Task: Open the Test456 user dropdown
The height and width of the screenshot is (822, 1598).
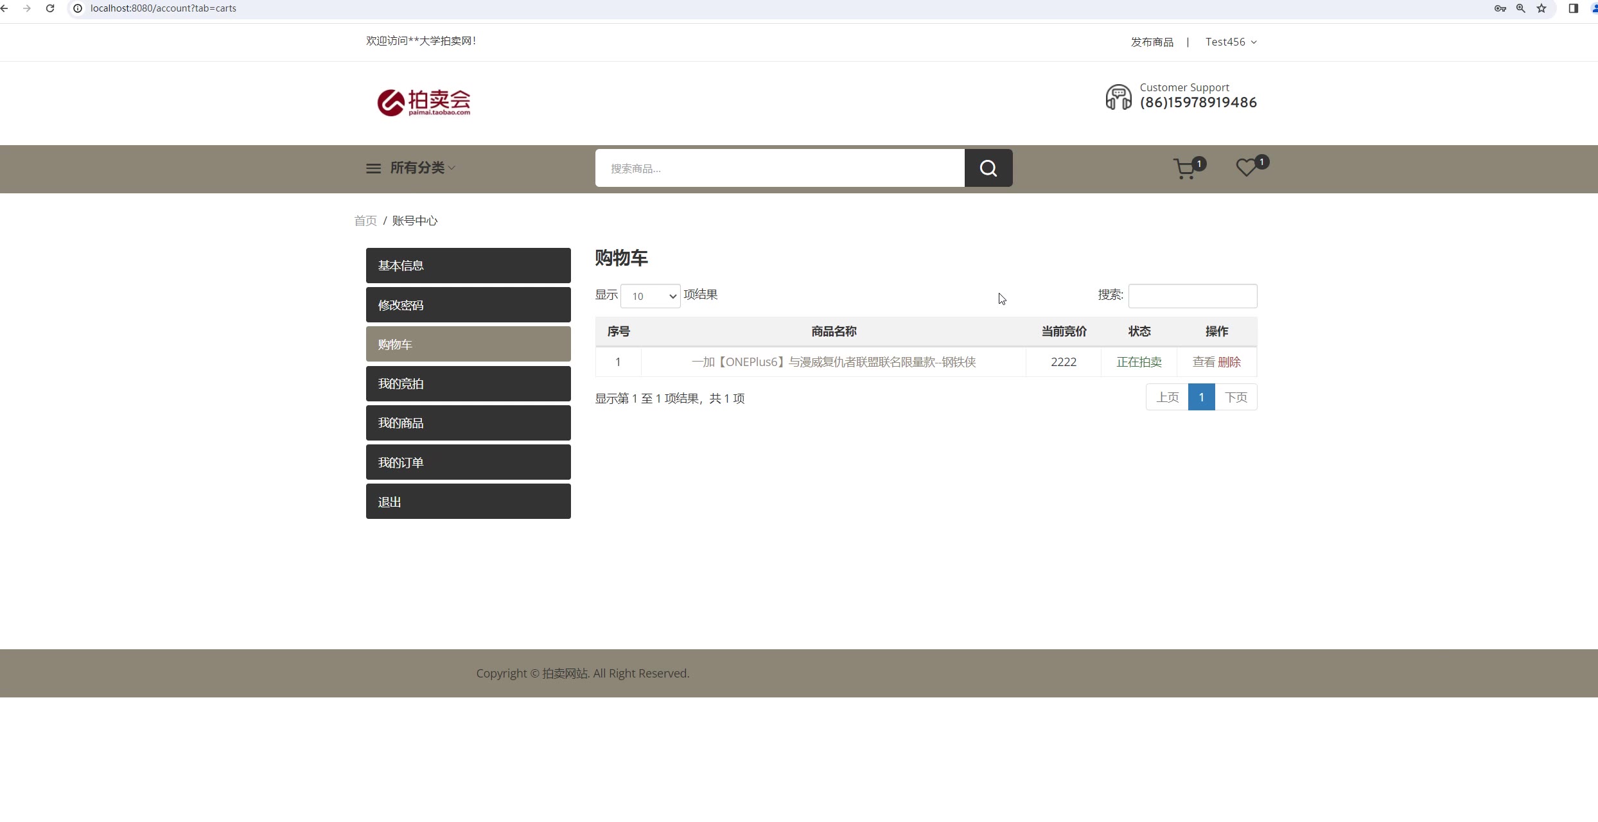Action: (1231, 42)
